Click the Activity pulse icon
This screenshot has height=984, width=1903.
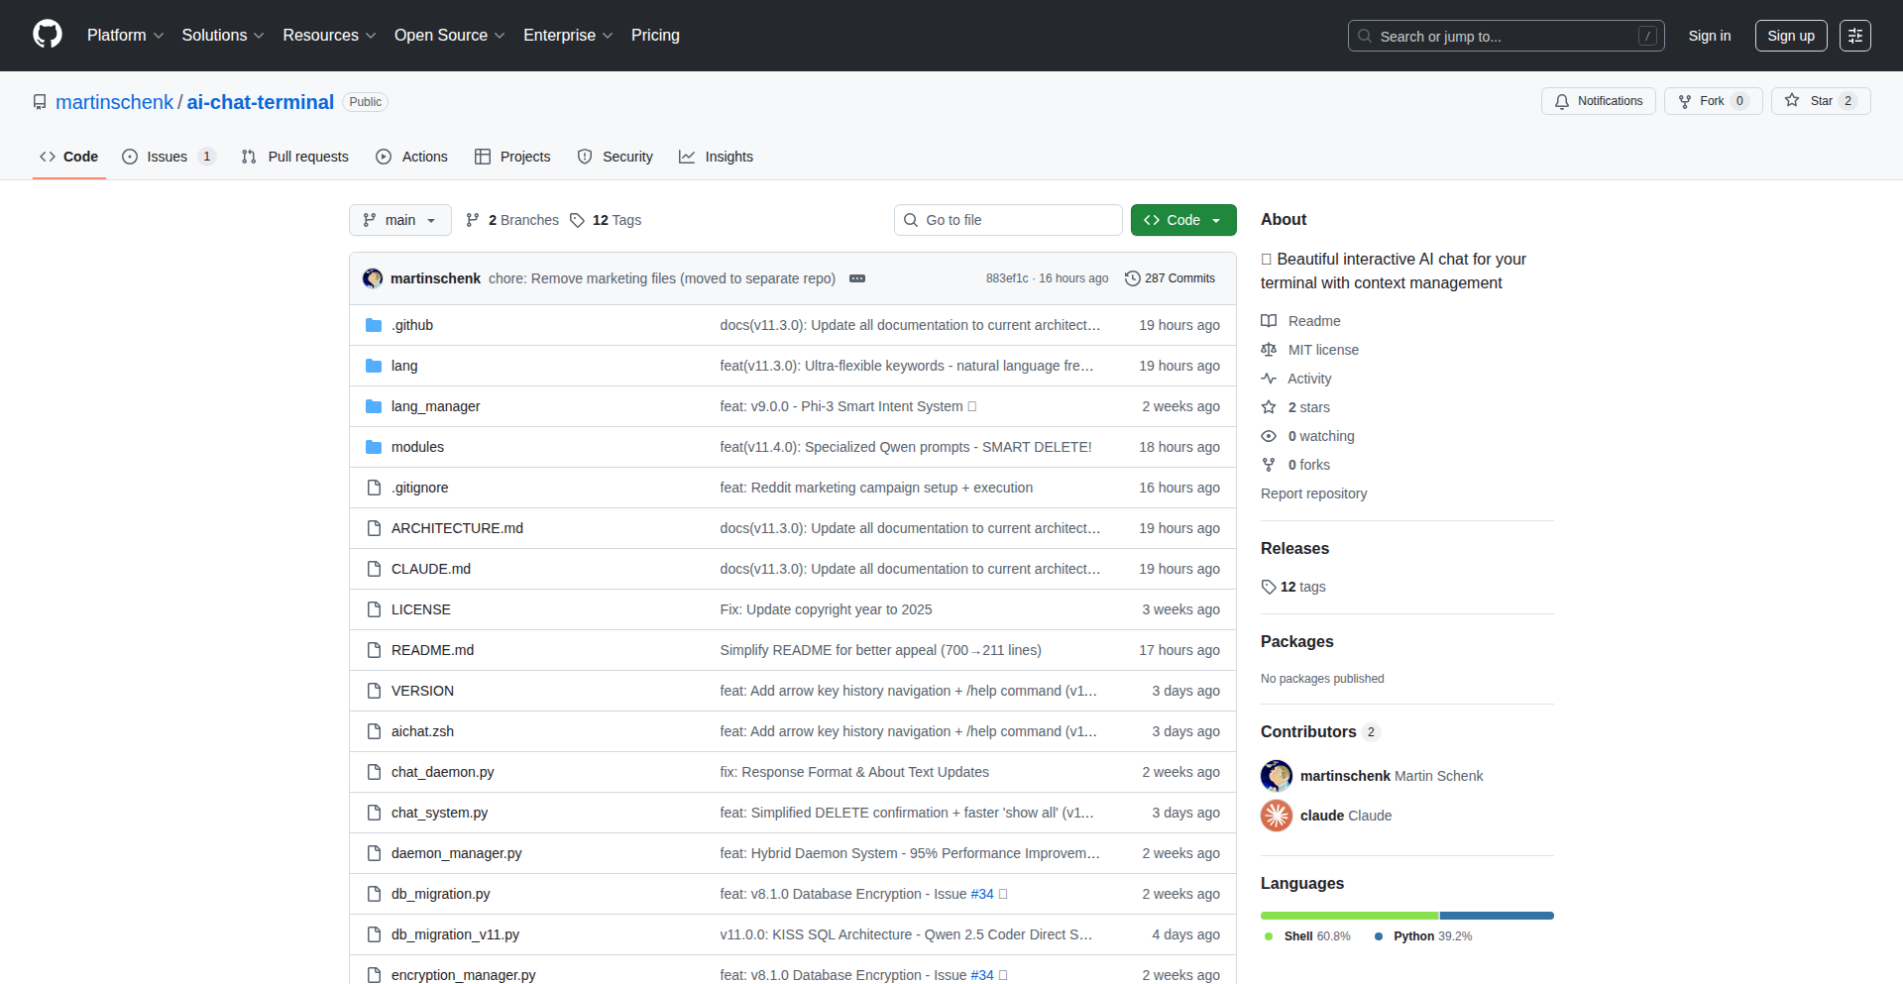pos(1269,379)
